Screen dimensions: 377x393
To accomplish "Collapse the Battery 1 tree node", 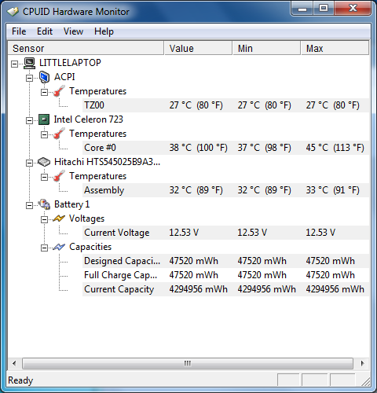I will 30,205.
